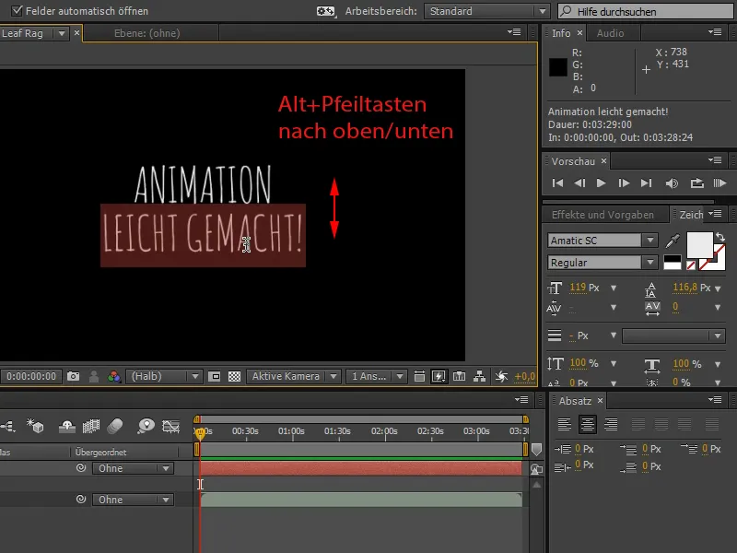Start a RAM preview in the Vorschau panel

point(721,182)
